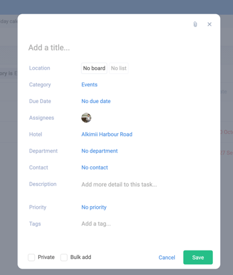Change hotel Alkimii Harbour Road
Viewport: 233px width, 275px height.
click(x=106, y=135)
